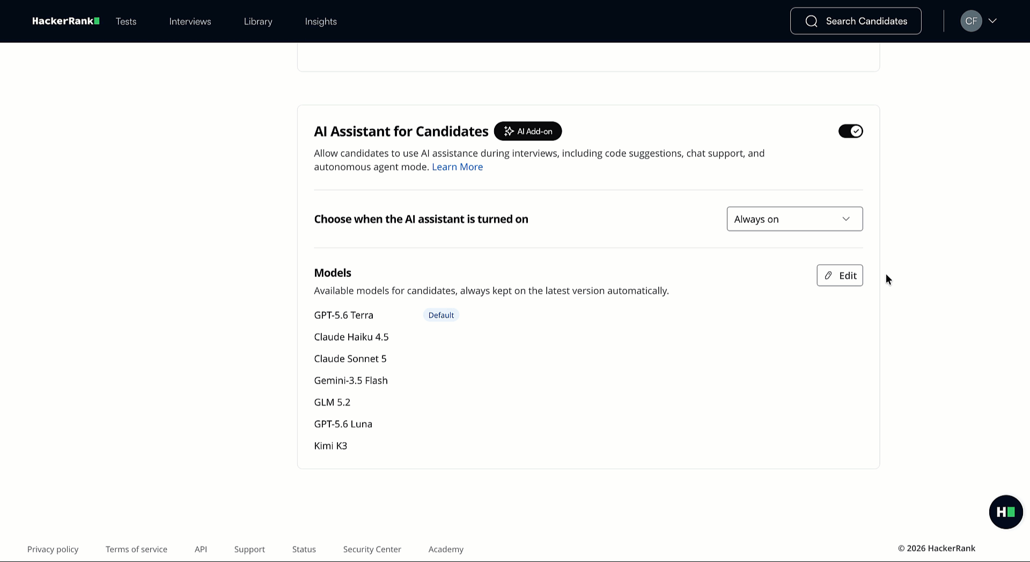Click the GPT-5.6 Luna entry
The image size is (1030, 562).
point(343,424)
